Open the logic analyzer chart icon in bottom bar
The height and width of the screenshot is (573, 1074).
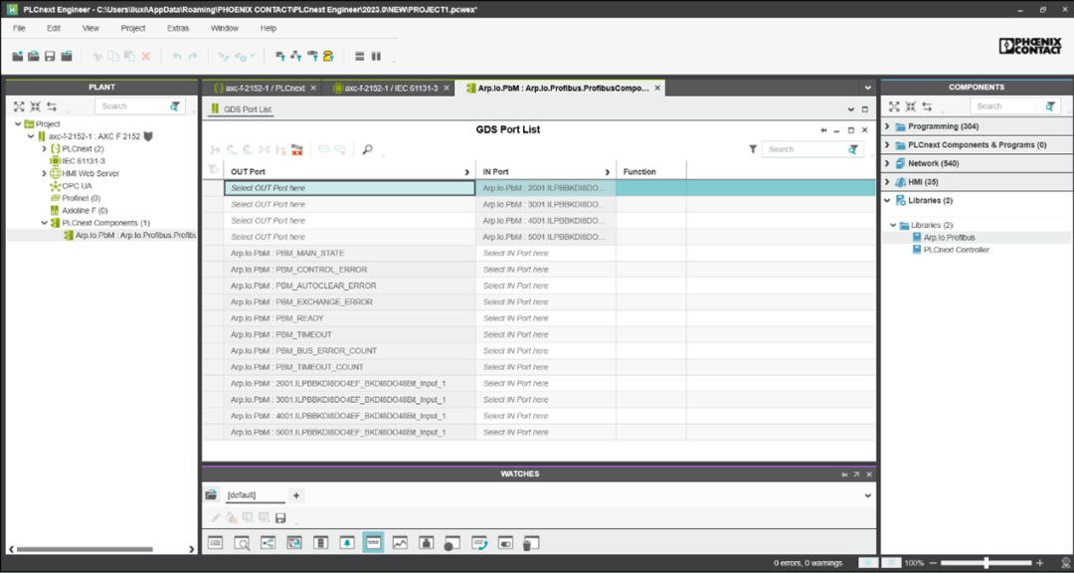(x=400, y=543)
